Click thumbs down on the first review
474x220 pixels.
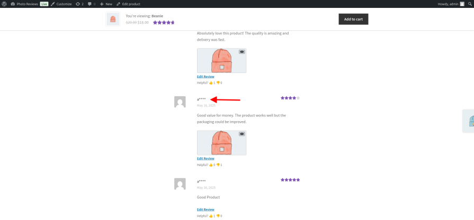click(x=218, y=82)
